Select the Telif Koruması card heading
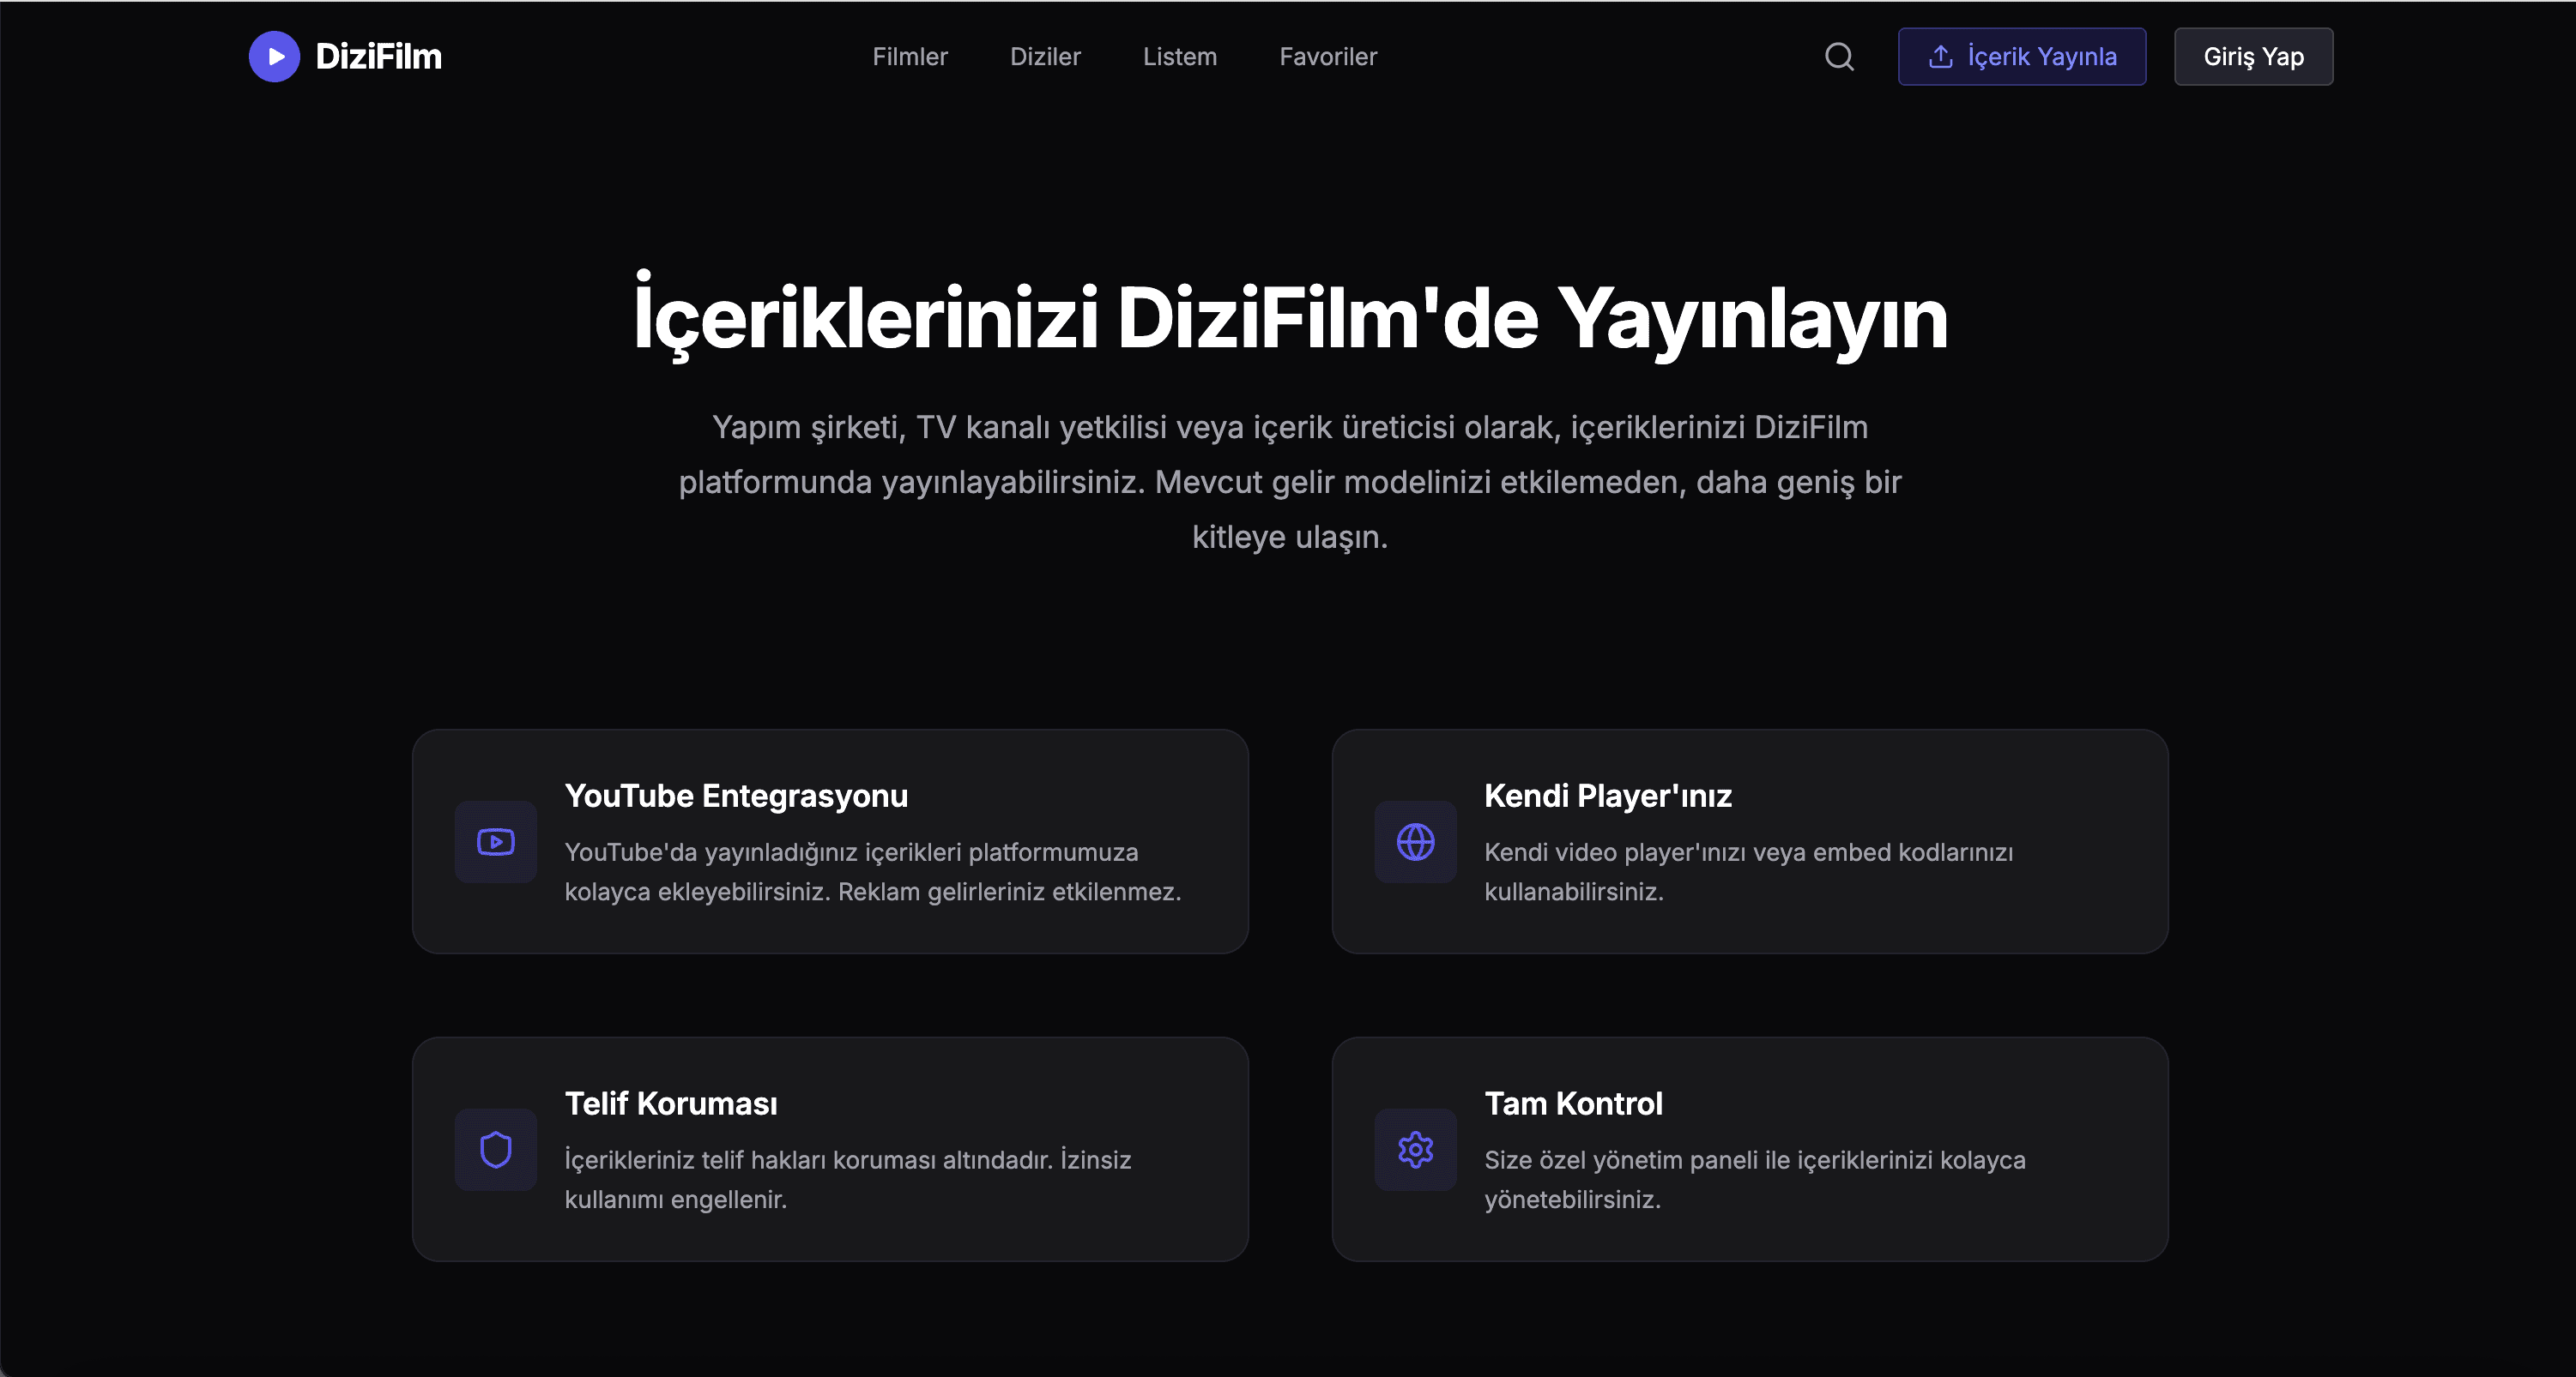The width and height of the screenshot is (2576, 1377). tap(671, 1103)
